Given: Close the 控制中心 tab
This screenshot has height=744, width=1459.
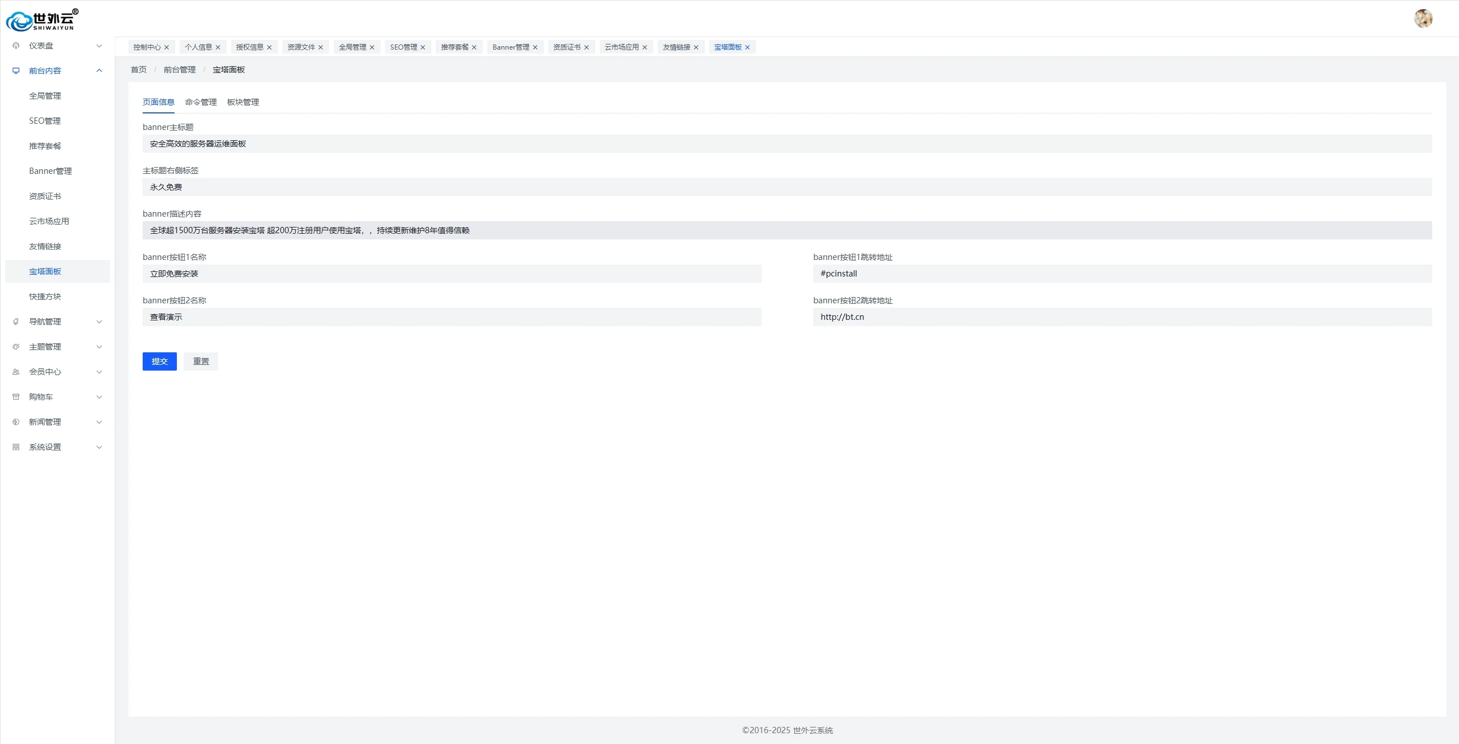Looking at the screenshot, I should coord(167,47).
